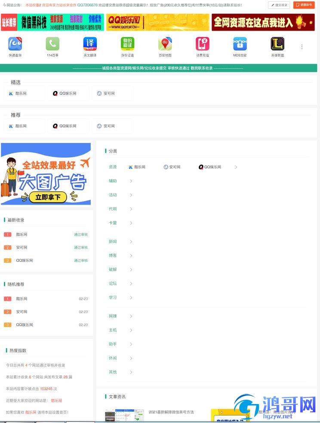Select the 休闲 category label

(x=113, y=358)
